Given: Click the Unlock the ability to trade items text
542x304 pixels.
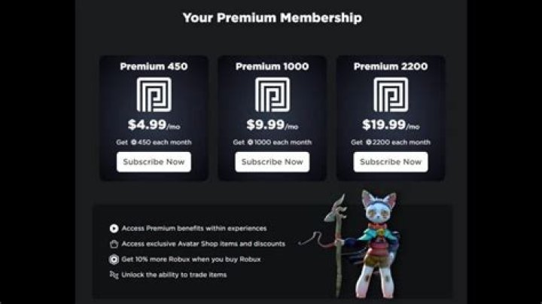Looking at the screenshot, I should pos(175,275).
